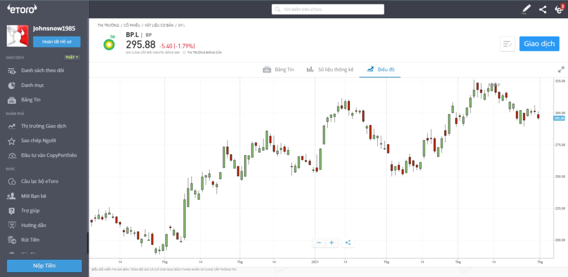Image resolution: width=568 pixels, height=277 pixels.
Task: Click the Trợ giúp question mark icon
Action: coord(12,211)
